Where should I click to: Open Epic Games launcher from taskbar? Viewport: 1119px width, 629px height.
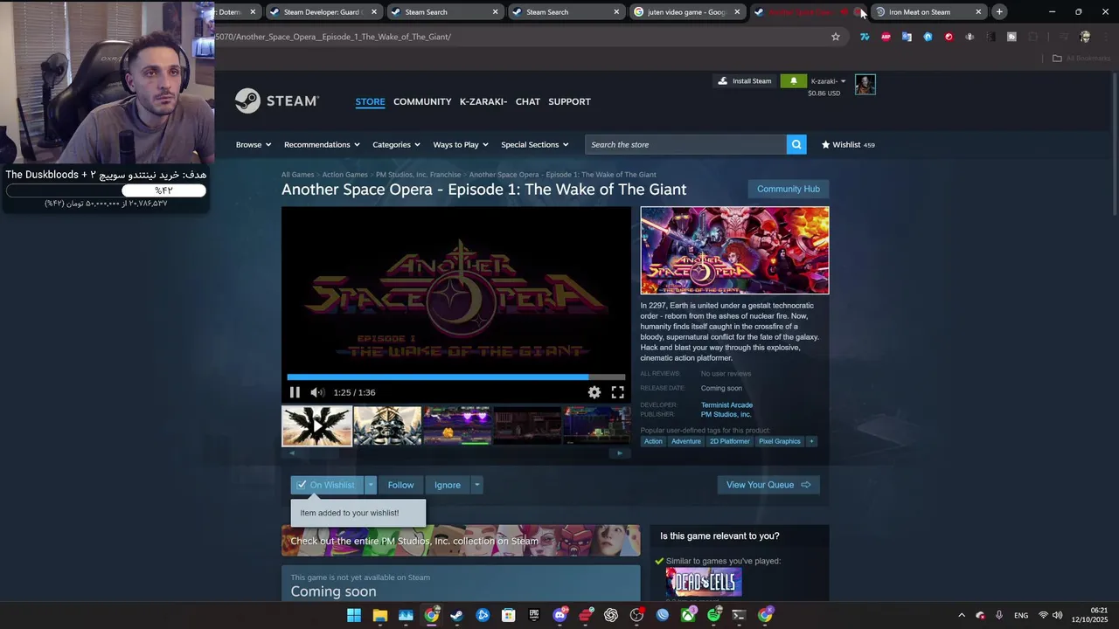coord(534,615)
